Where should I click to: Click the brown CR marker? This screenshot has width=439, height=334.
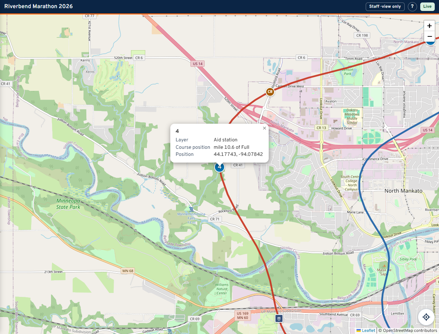270,92
